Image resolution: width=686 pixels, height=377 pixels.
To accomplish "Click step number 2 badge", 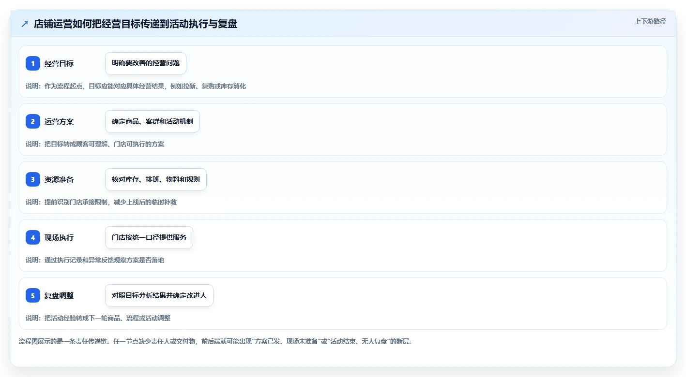I will pos(33,121).
